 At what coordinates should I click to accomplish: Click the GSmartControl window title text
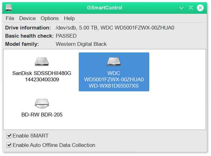[105, 8]
